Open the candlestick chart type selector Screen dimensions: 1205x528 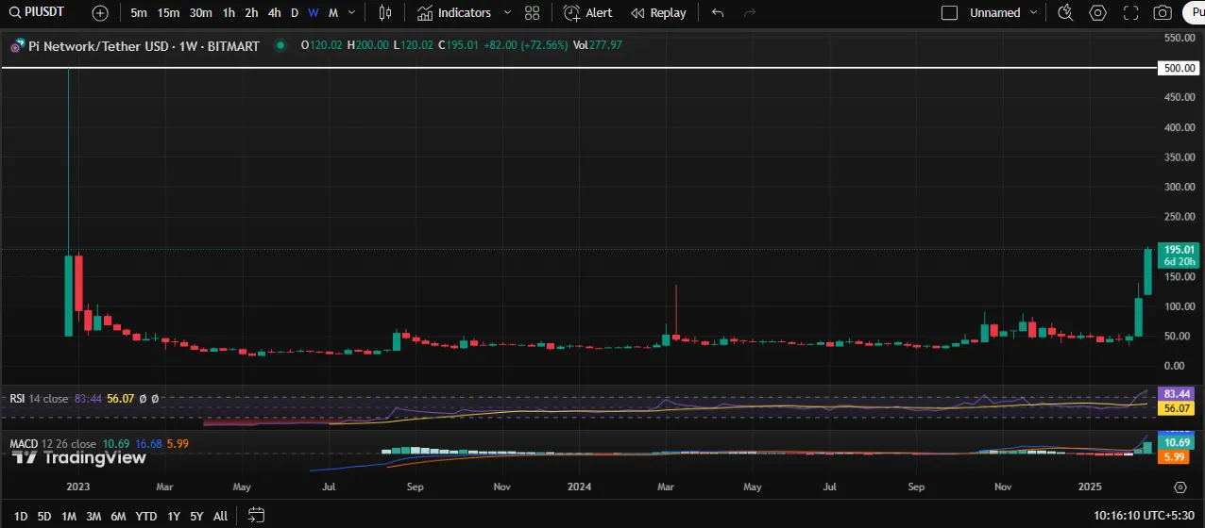384,13
